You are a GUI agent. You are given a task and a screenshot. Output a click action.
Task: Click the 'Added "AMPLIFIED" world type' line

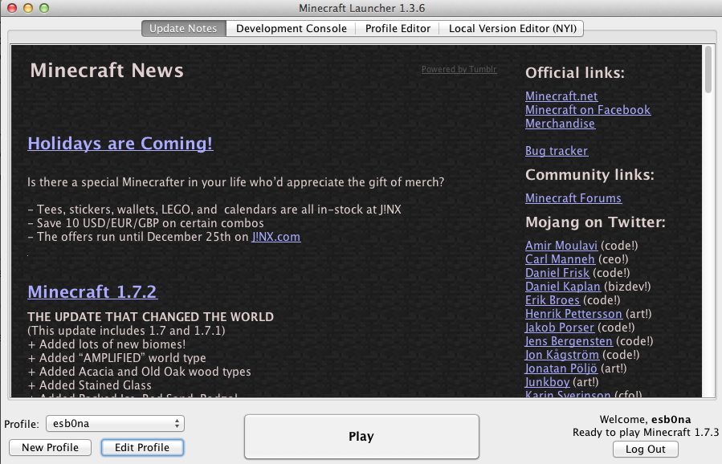[x=117, y=358]
